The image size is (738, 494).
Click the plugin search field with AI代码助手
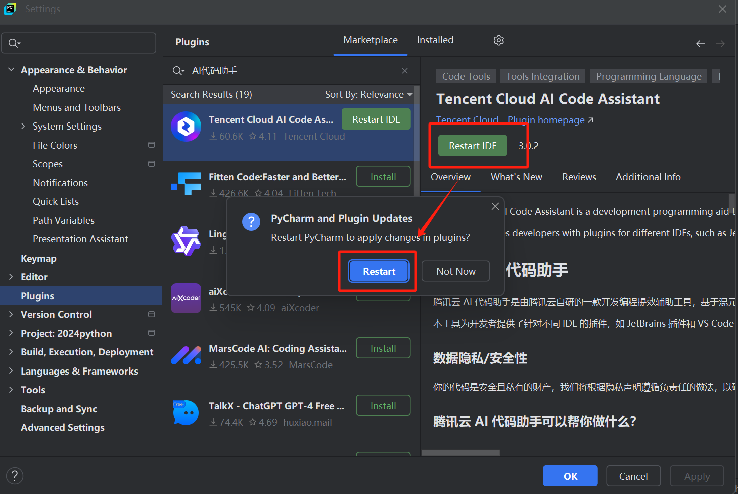point(291,71)
